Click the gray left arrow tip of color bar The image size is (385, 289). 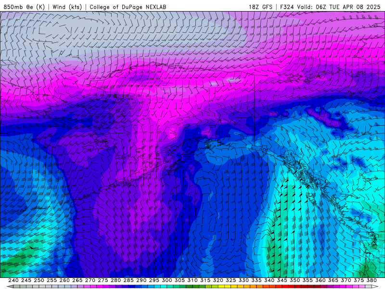pos(9,287)
